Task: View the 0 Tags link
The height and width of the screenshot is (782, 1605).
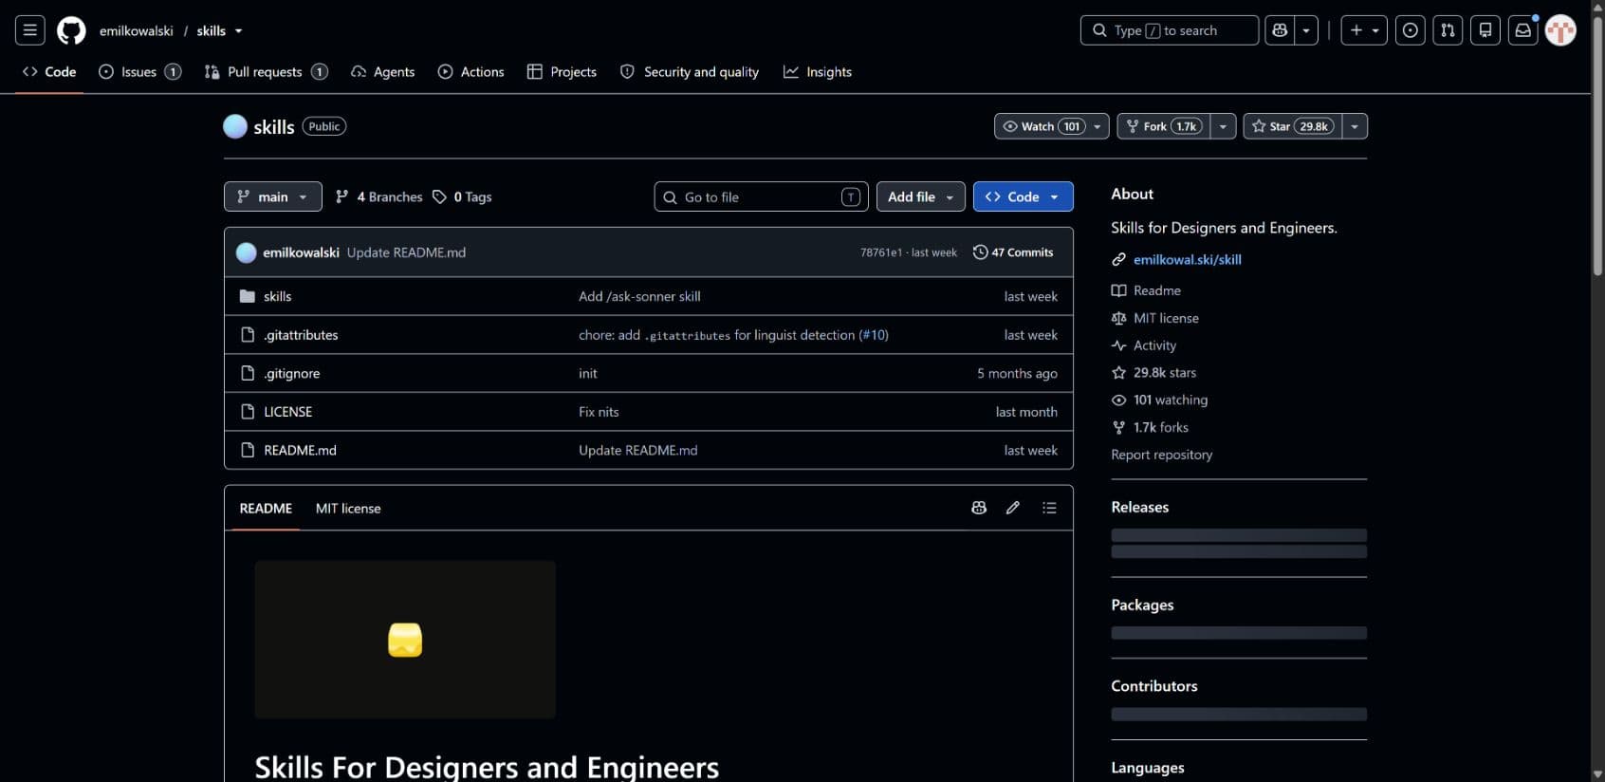Action: coord(462,196)
